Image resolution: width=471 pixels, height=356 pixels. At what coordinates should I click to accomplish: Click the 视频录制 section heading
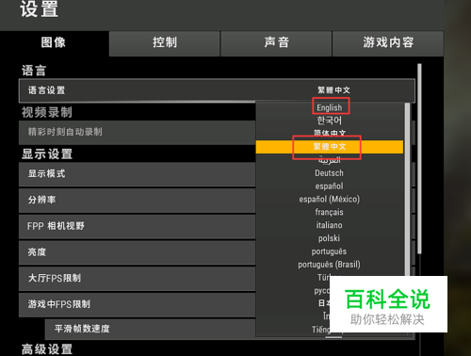(47, 112)
